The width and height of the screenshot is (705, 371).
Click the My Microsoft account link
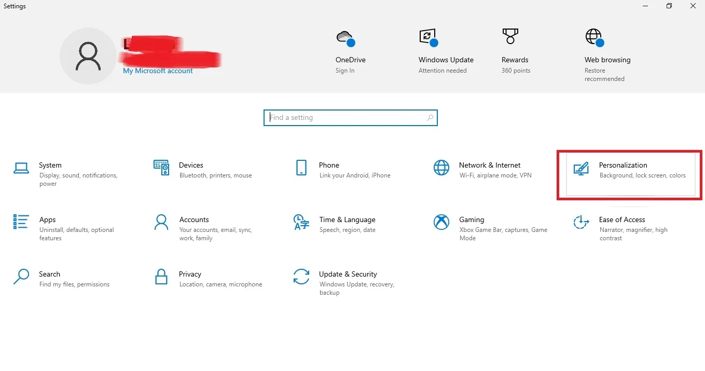coord(158,71)
